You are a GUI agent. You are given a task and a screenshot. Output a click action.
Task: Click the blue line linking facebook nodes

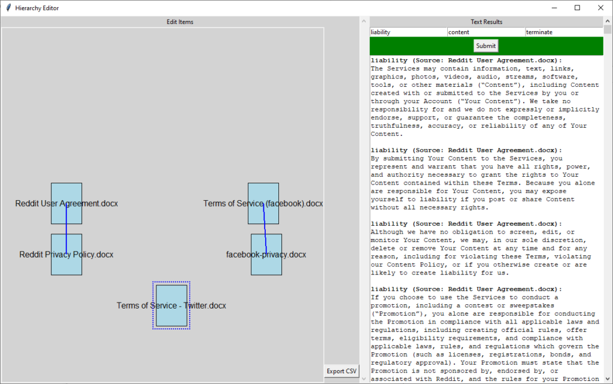pyautogui.click(x=265, y=229)
